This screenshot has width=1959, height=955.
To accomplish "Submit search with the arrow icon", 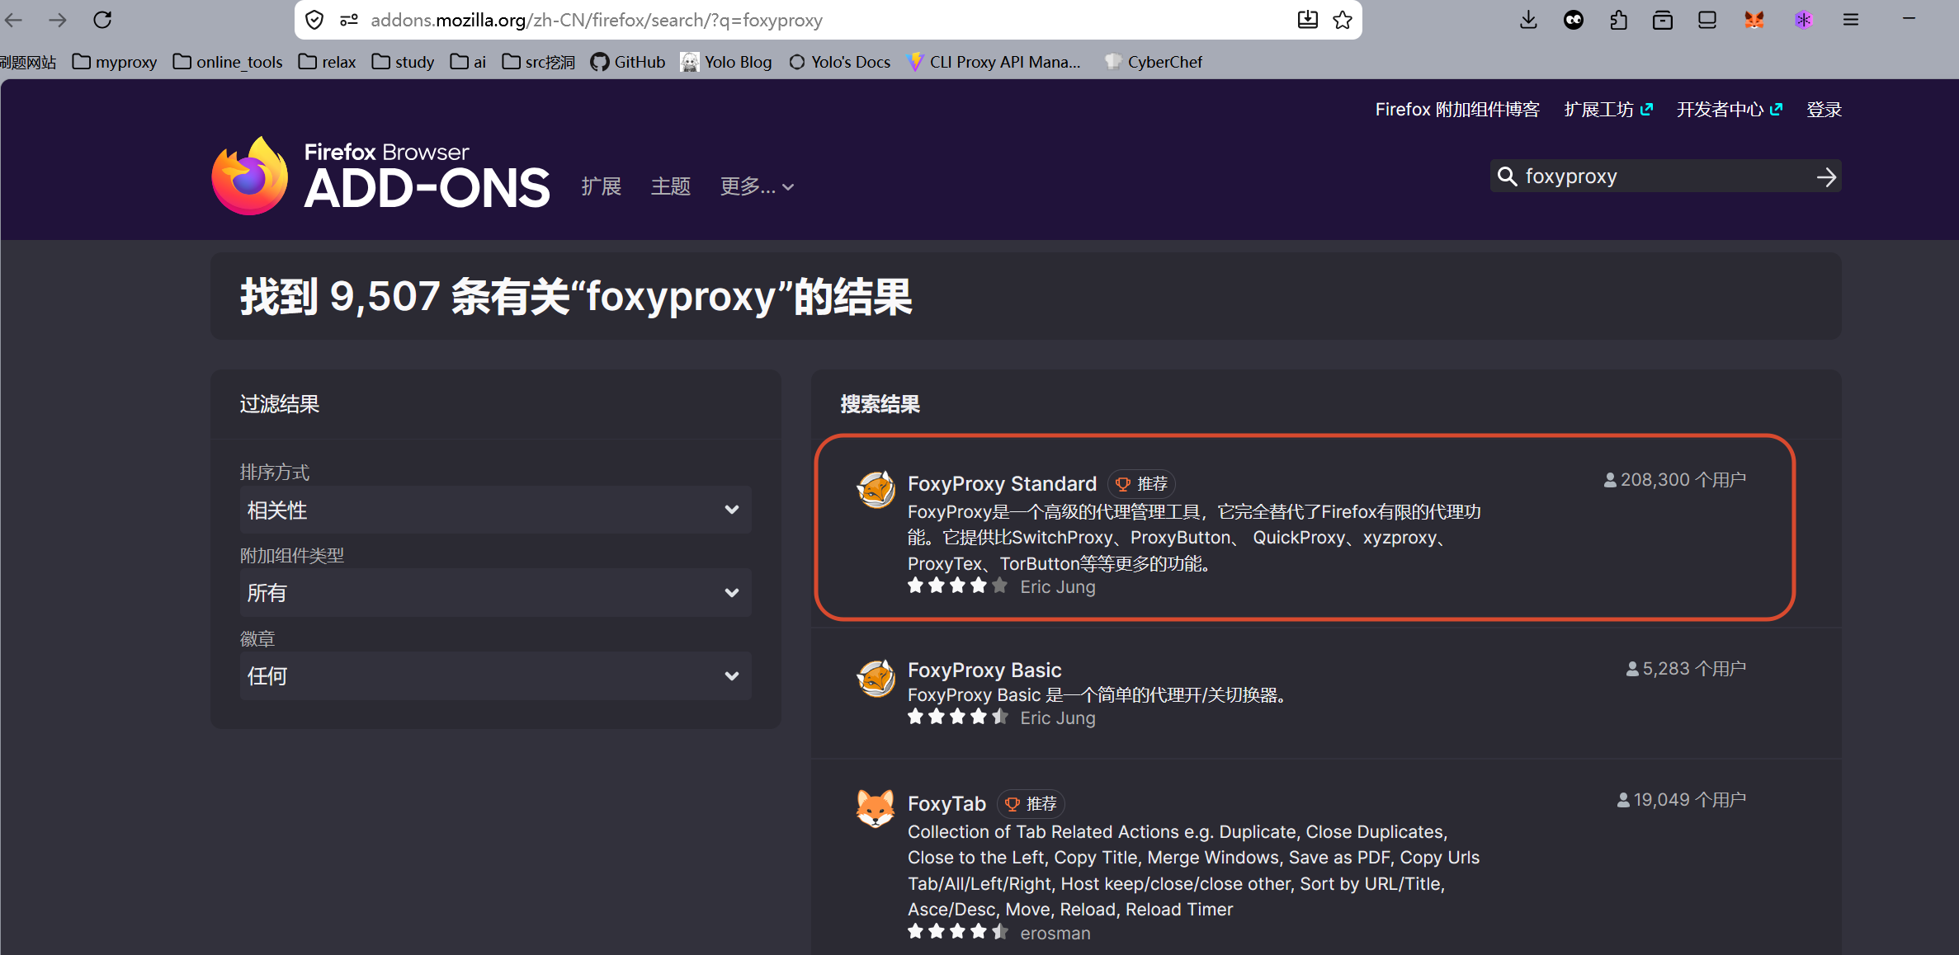I will tap(1825, 176).
